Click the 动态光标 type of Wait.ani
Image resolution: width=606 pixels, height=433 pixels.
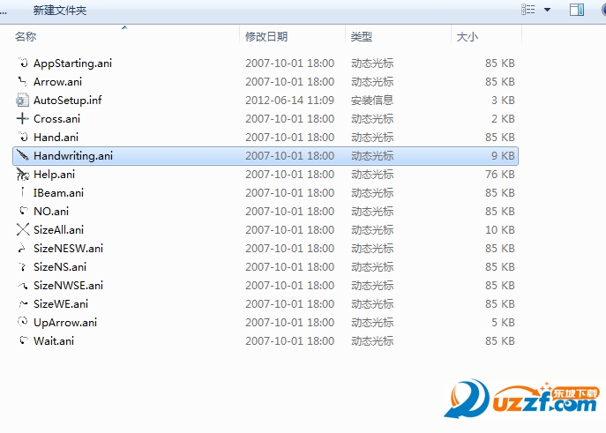(372, 341)
